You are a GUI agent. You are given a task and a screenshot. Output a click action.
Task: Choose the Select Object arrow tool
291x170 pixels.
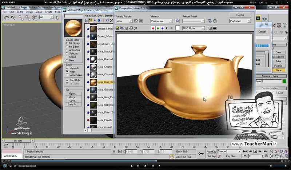[57, 18]
